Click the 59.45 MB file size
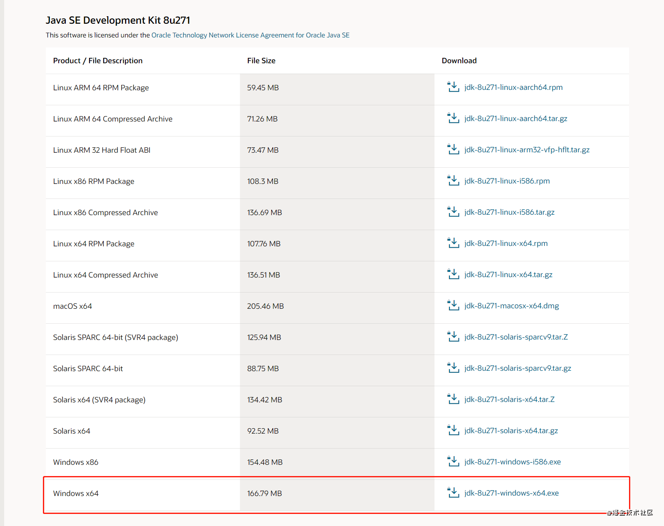The image size is (664, 526). [x=263, y=88]
